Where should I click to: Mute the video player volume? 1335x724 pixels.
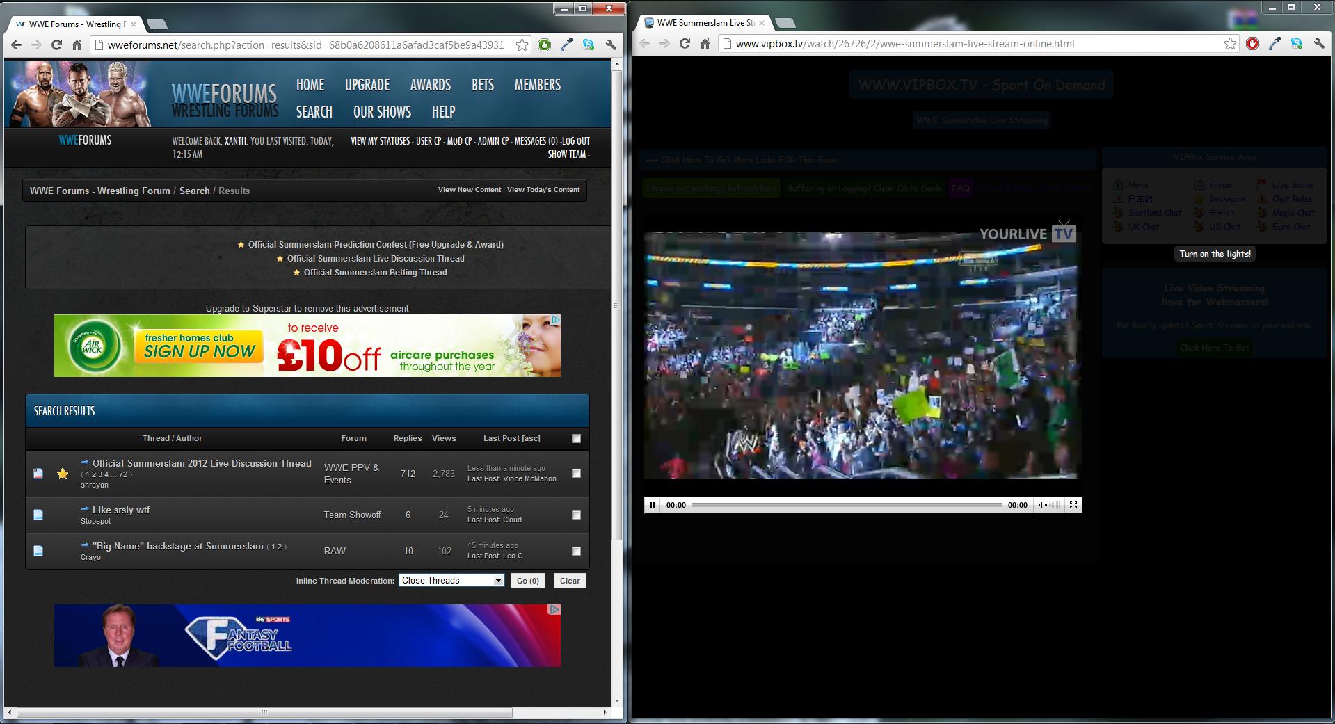click(1041, 505)
